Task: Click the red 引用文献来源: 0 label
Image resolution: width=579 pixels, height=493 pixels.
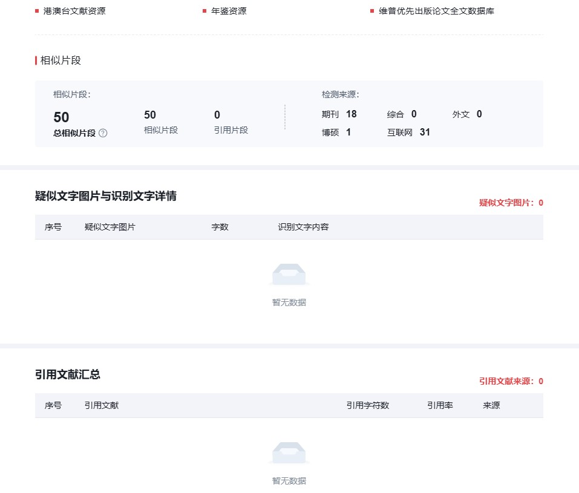Action: (x=511, y=382)
